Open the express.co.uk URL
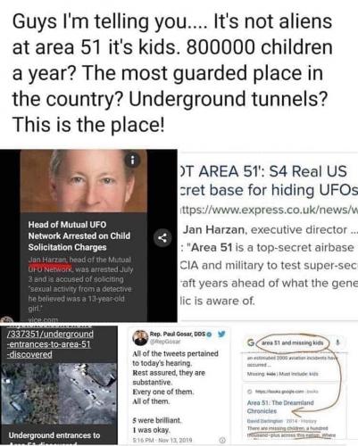This screenshot has height=446, width=358. click(270, 210)
